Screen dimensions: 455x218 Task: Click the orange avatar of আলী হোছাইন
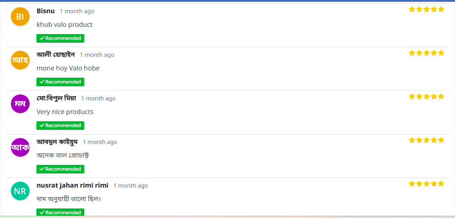[20, 60]
